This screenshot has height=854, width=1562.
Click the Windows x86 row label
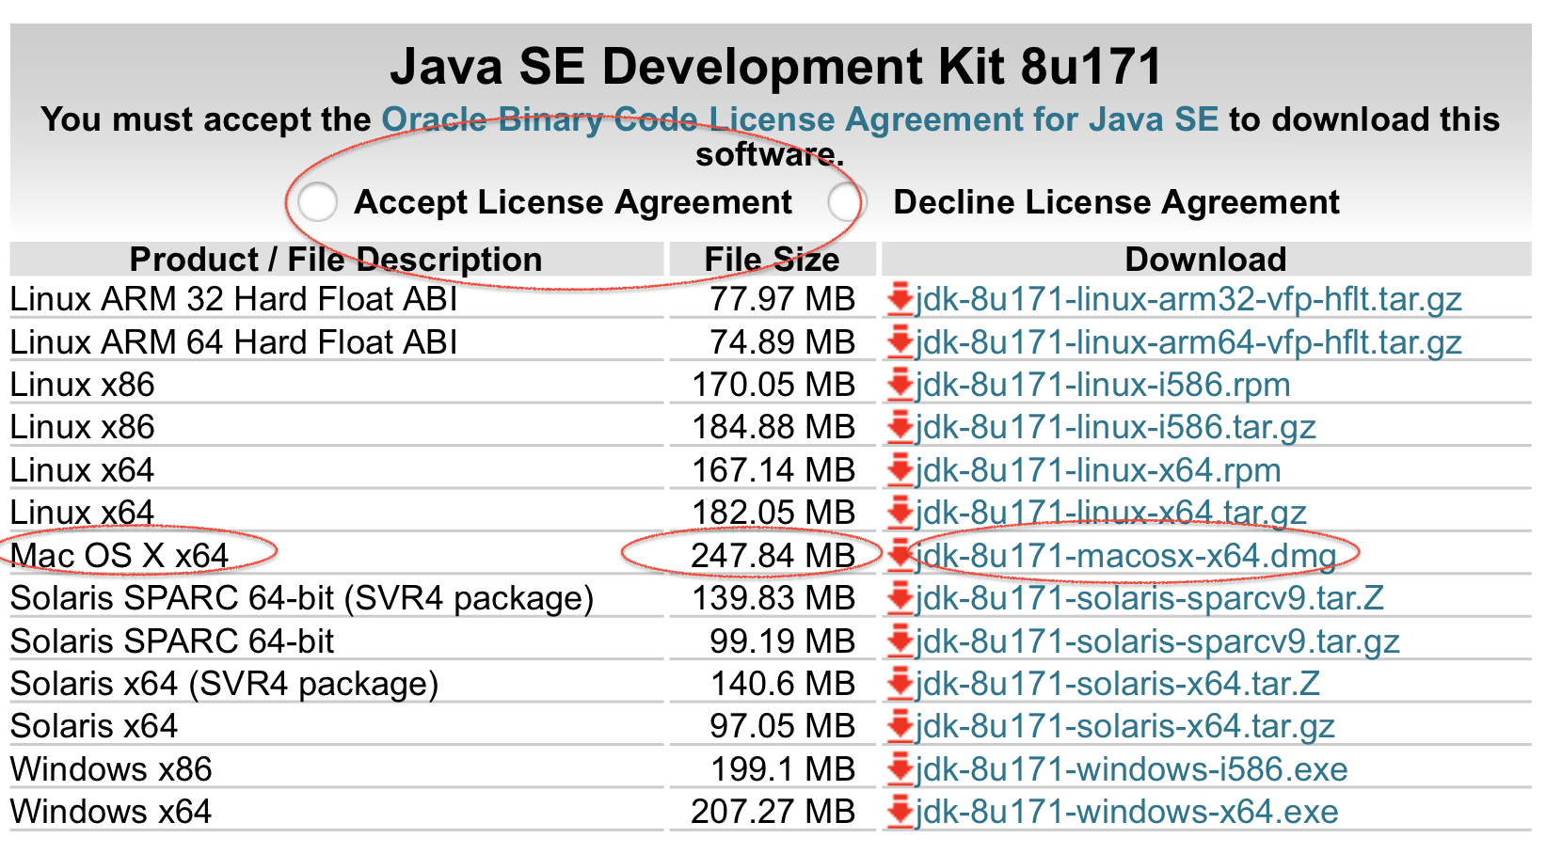111,769
